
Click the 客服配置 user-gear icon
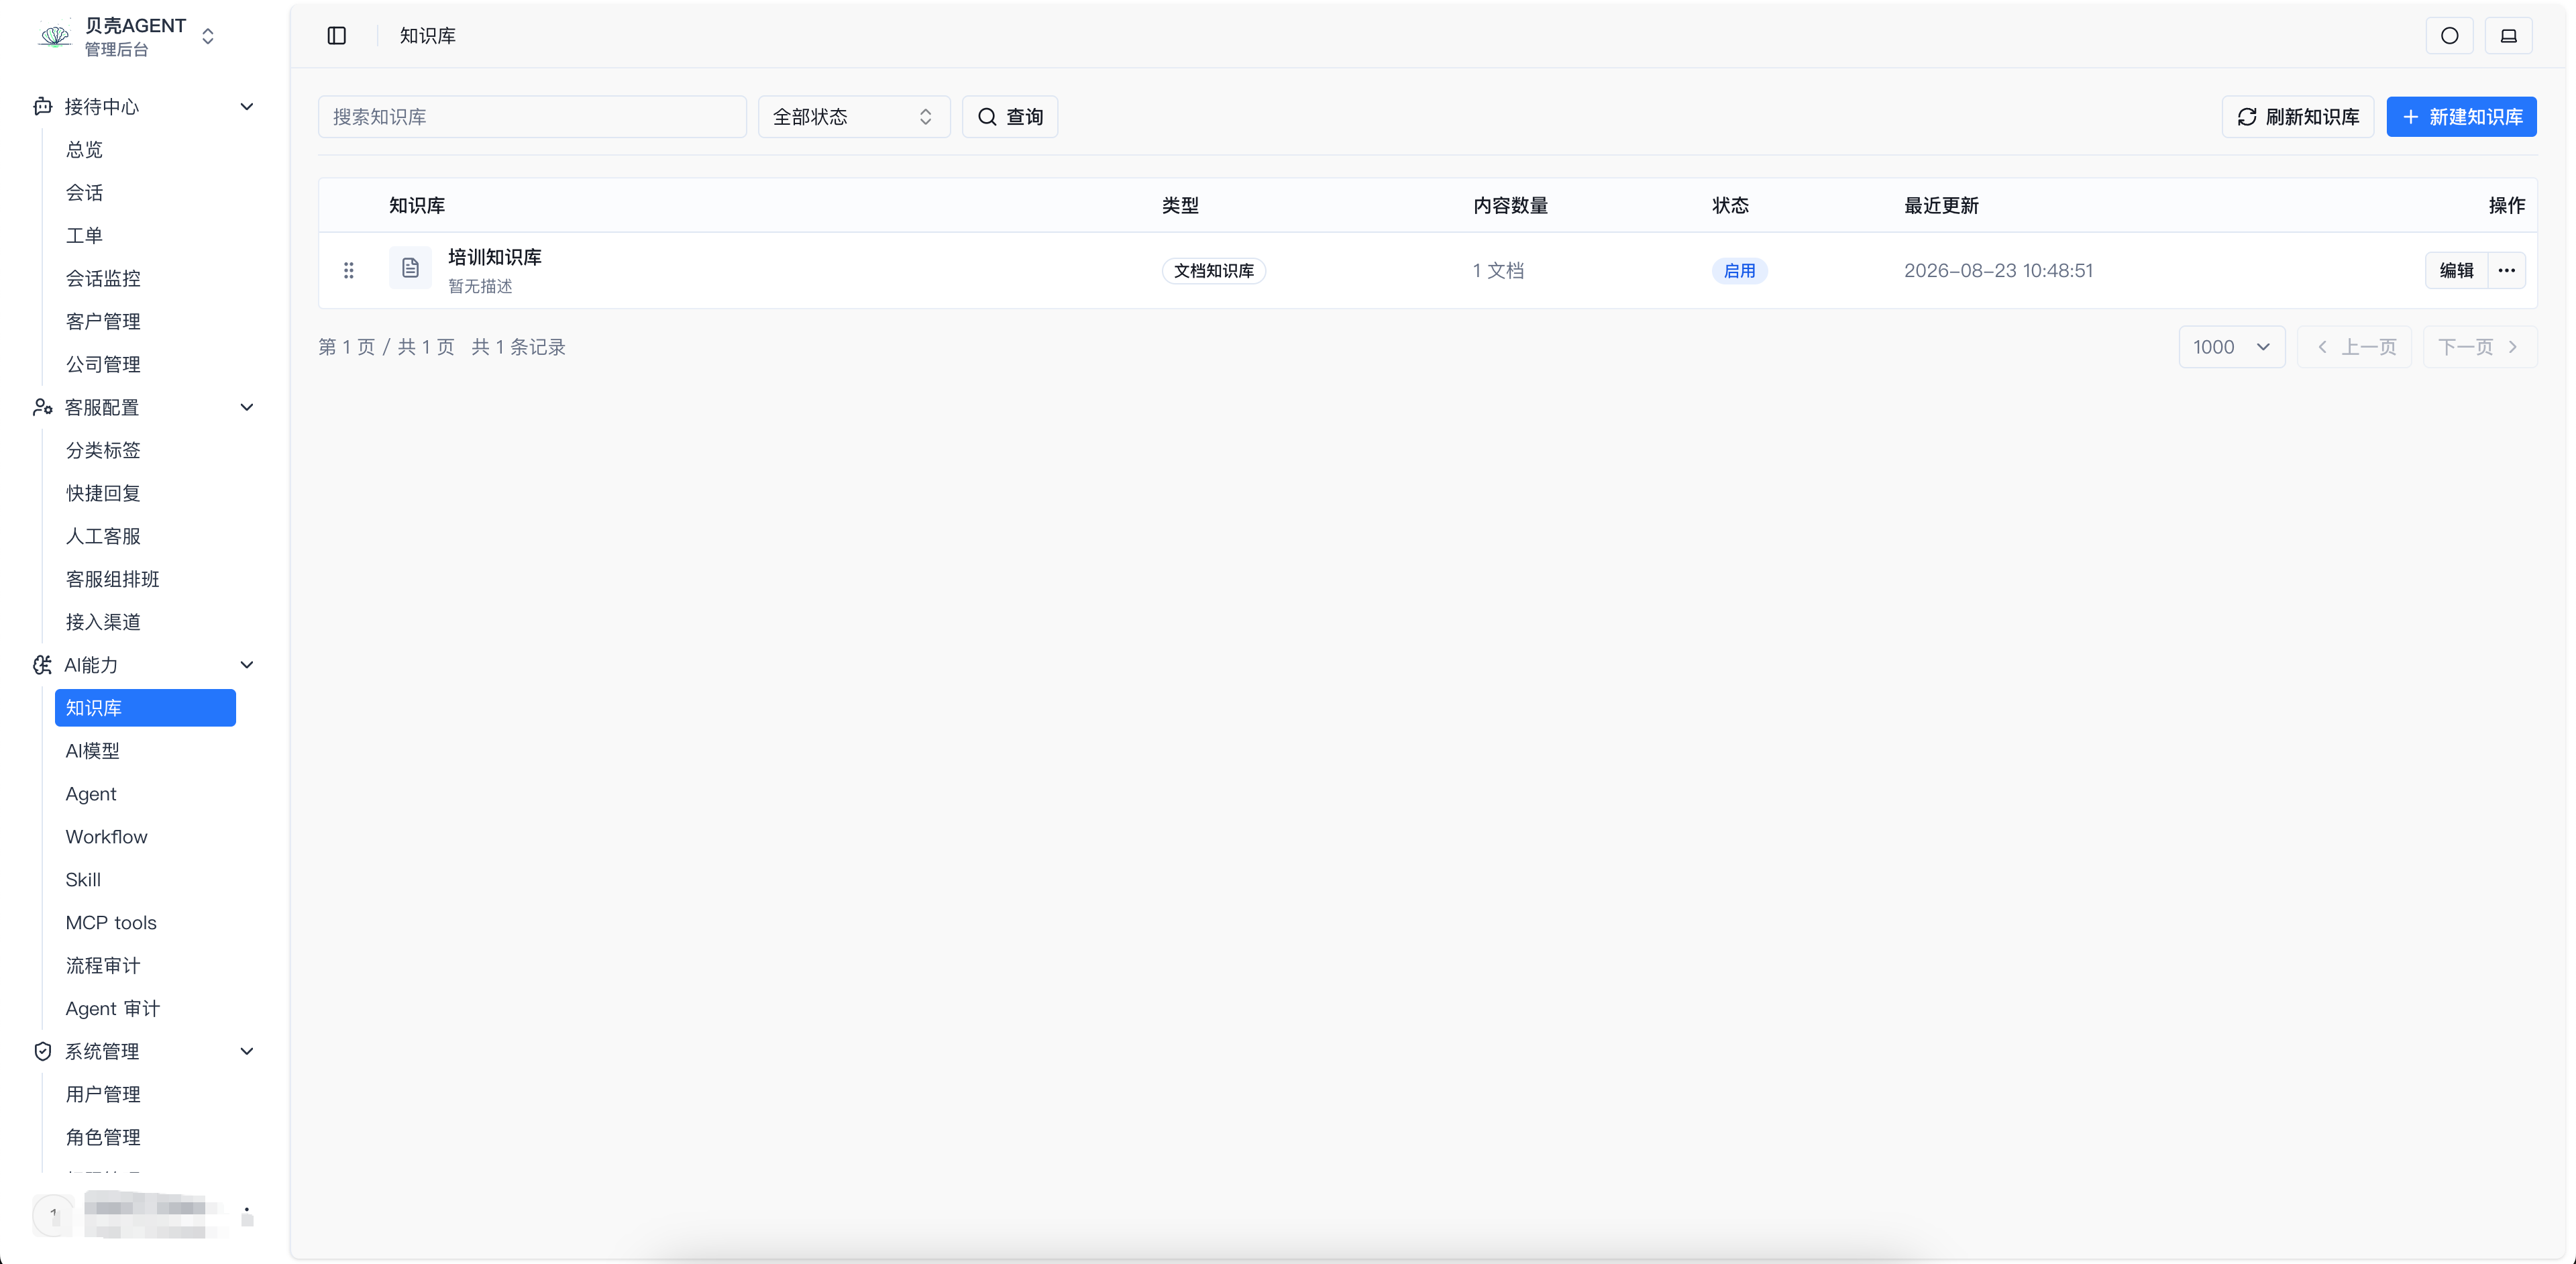[x=43, y=407]
